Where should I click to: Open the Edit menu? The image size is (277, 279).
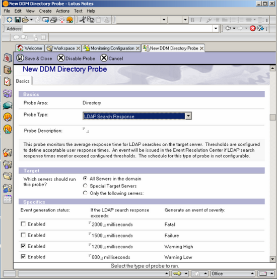[18, 11]
